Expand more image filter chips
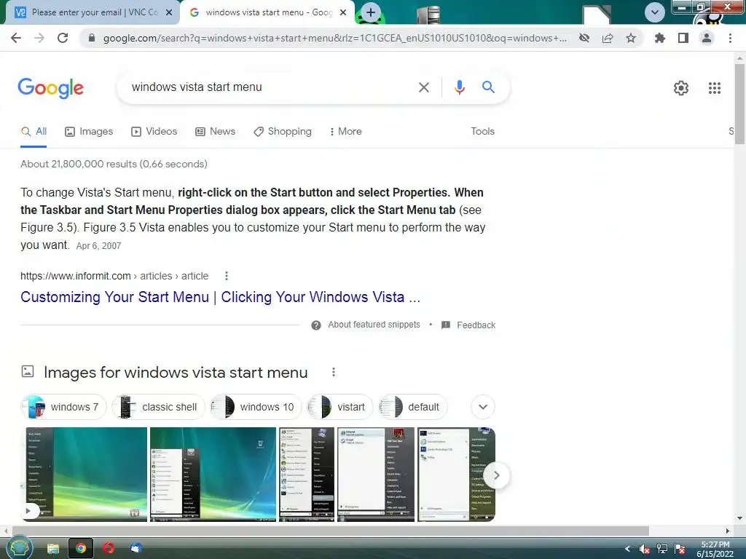746x559 pixels. (x=483, y=407)
